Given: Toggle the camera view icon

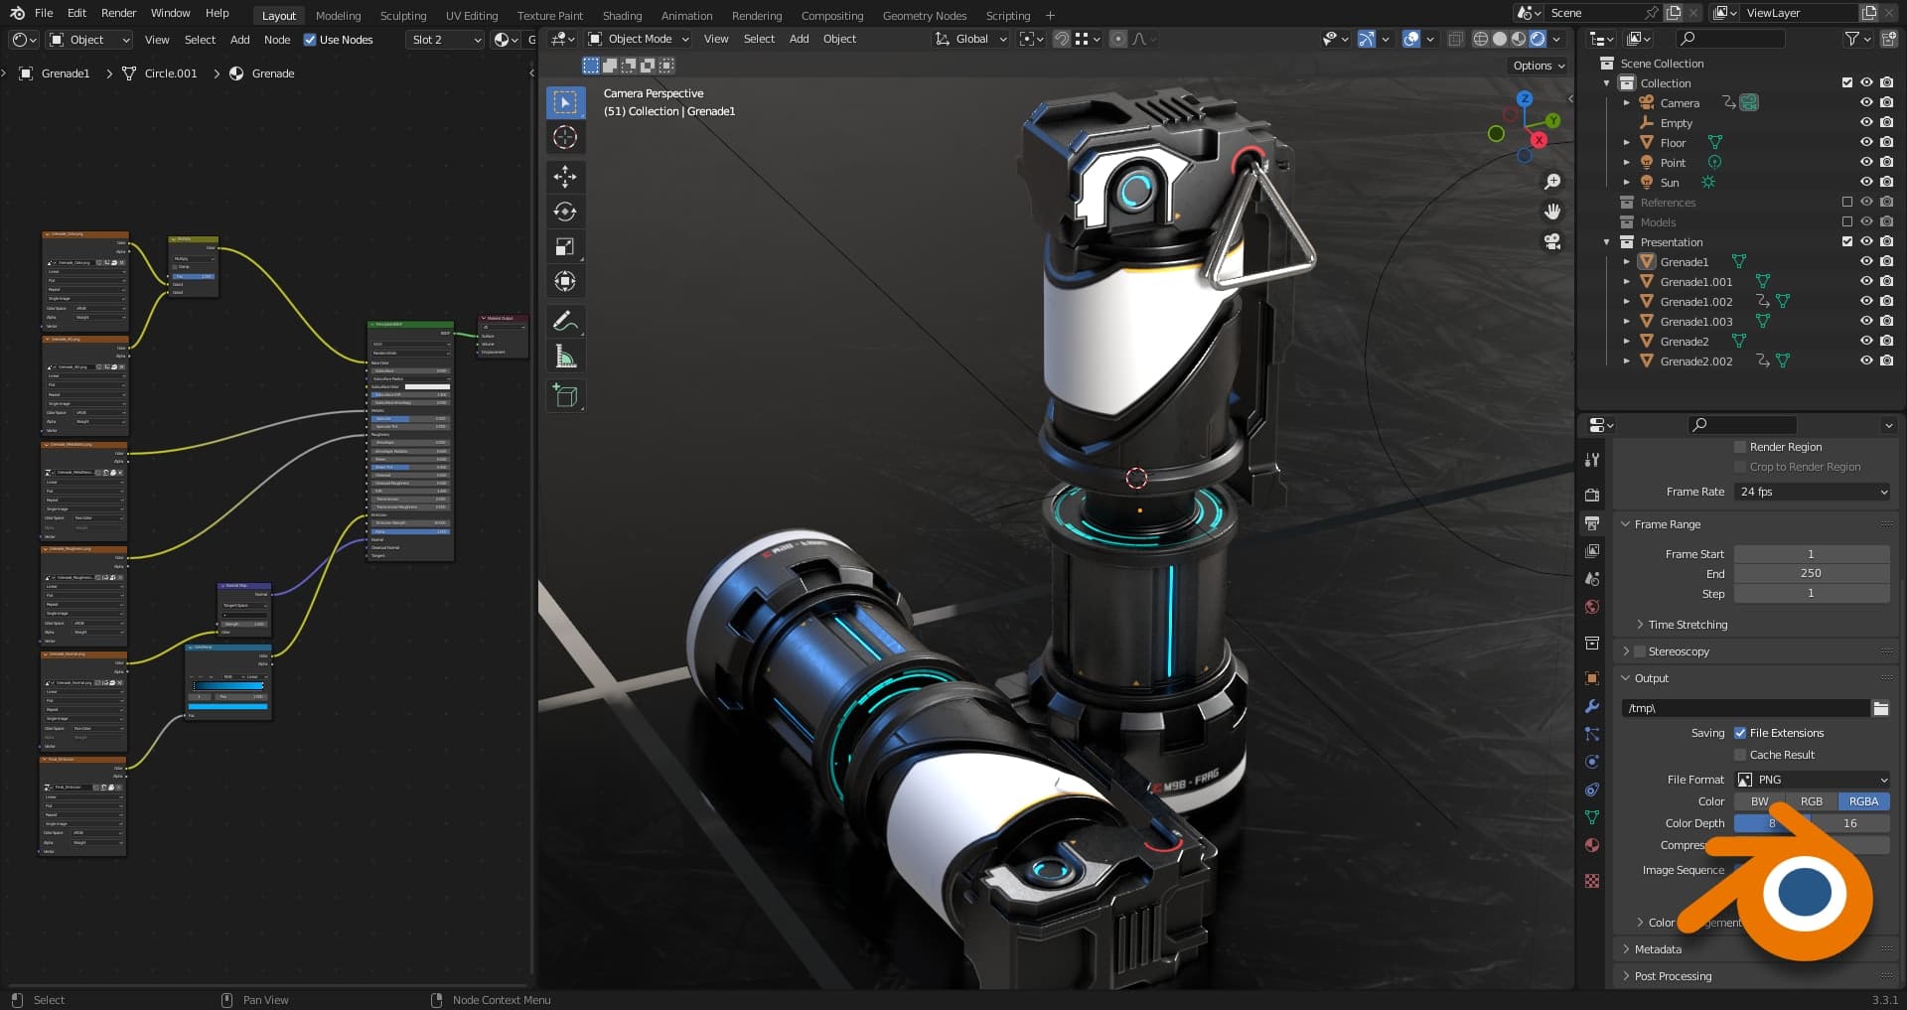Looking at the screenshot, I should [x=1552, y=241].
